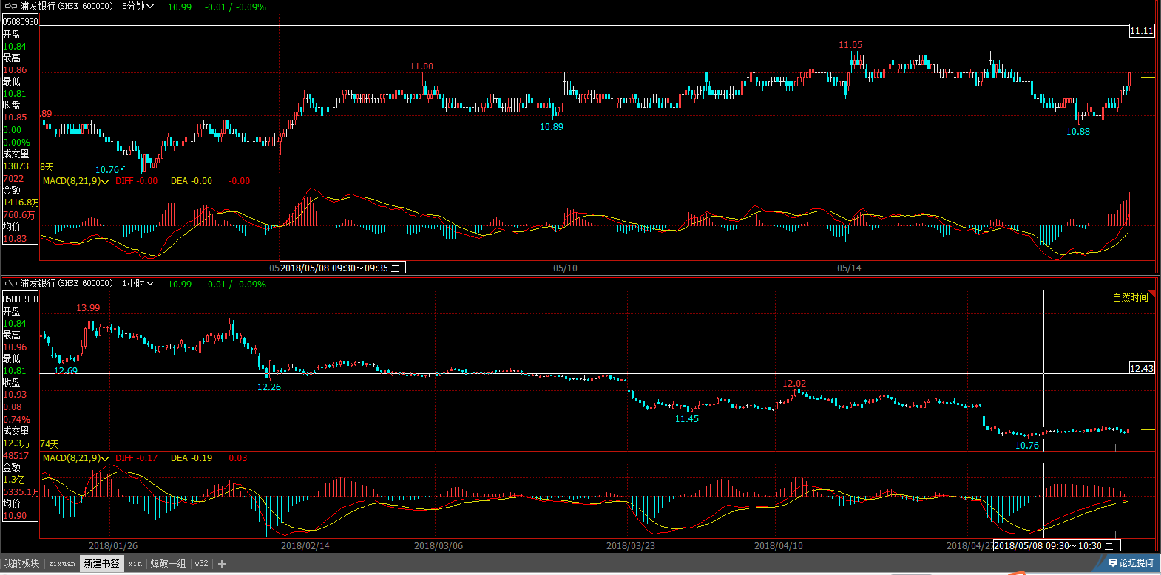The width and height of the screenshot is (1161, 575).
Task: Switch to the 我的板块 tab
Action: pos(21,564)
